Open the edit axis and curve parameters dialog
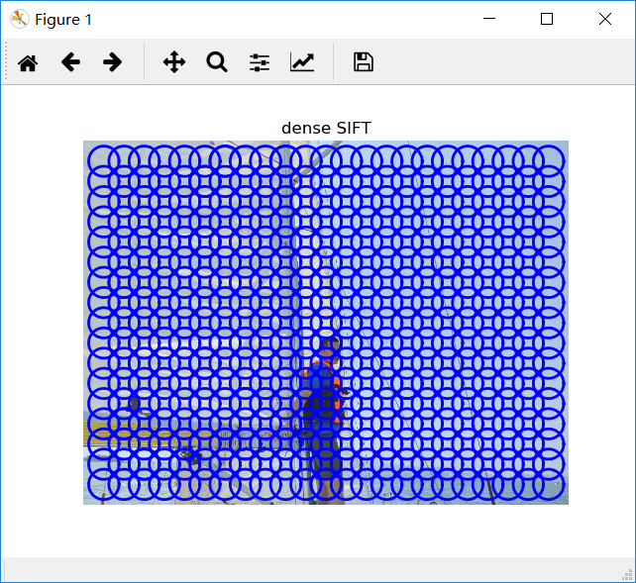The image size is (636, 583). point(302,62)
